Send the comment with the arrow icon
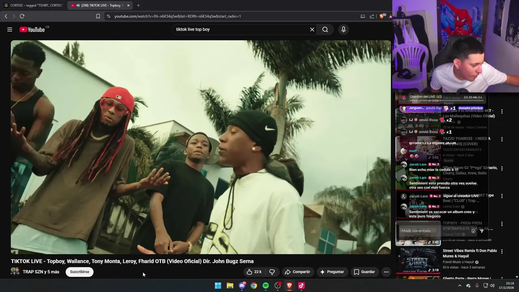Screen dimensions: 519x292 (482, 231)
